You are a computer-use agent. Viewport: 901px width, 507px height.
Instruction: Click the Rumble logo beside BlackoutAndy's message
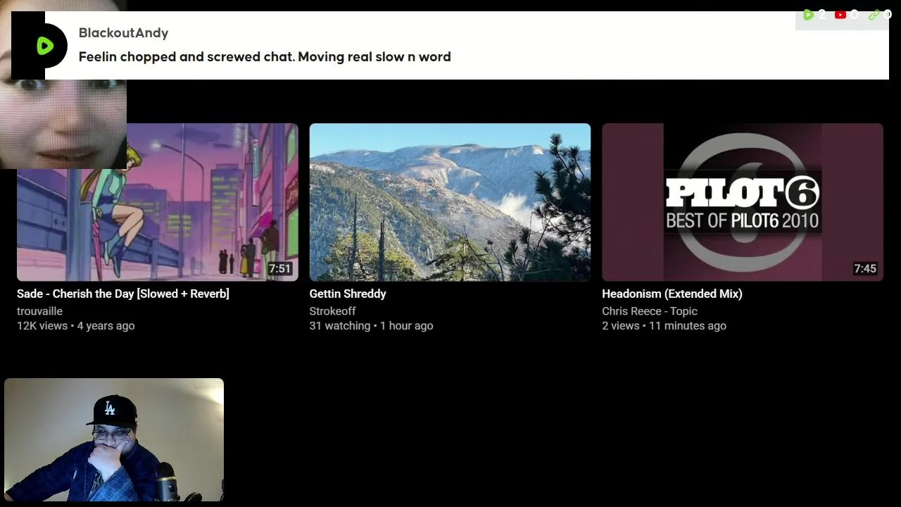pos(44,46)
